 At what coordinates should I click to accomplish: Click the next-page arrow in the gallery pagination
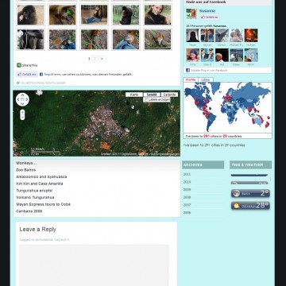point(102,59)
